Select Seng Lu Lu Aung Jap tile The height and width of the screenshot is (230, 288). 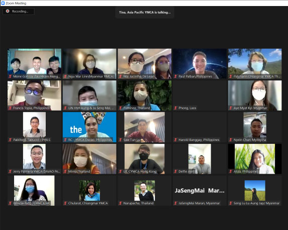click(255, 191)
